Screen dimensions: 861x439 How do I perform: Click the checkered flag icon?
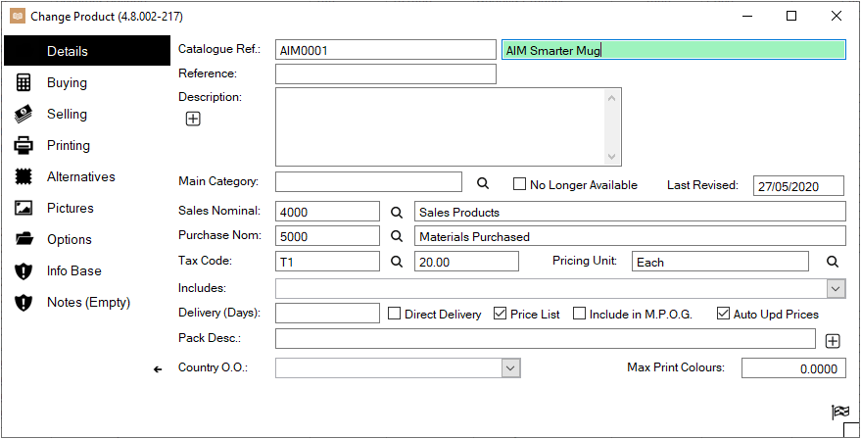coord(840,412)
